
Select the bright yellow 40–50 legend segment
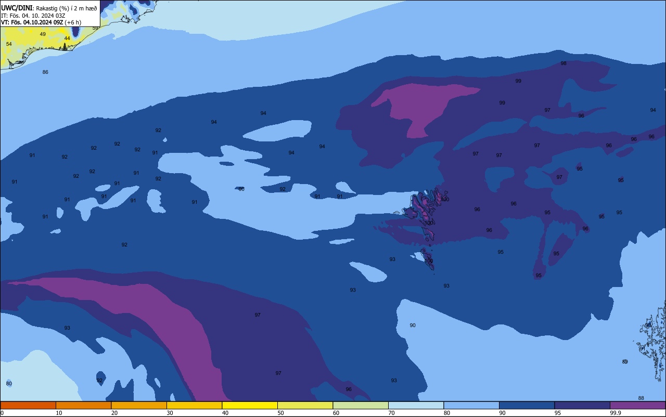pos(250,405)
